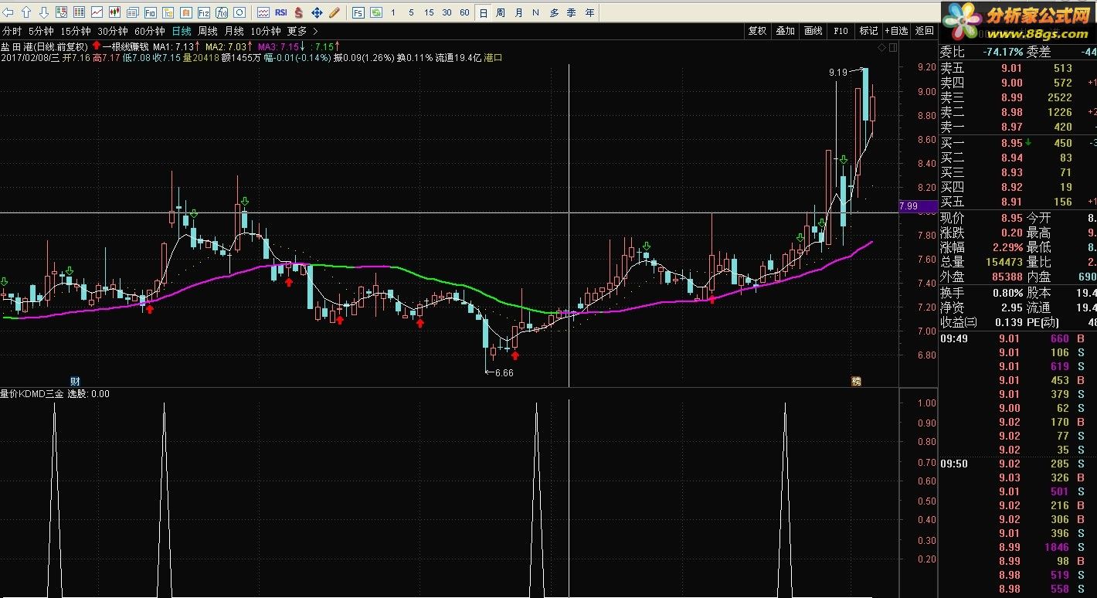This screenshot has height=598, width=1097.
Task: Switch to the 60分钟 tab
Action: (x=150, y=31)
